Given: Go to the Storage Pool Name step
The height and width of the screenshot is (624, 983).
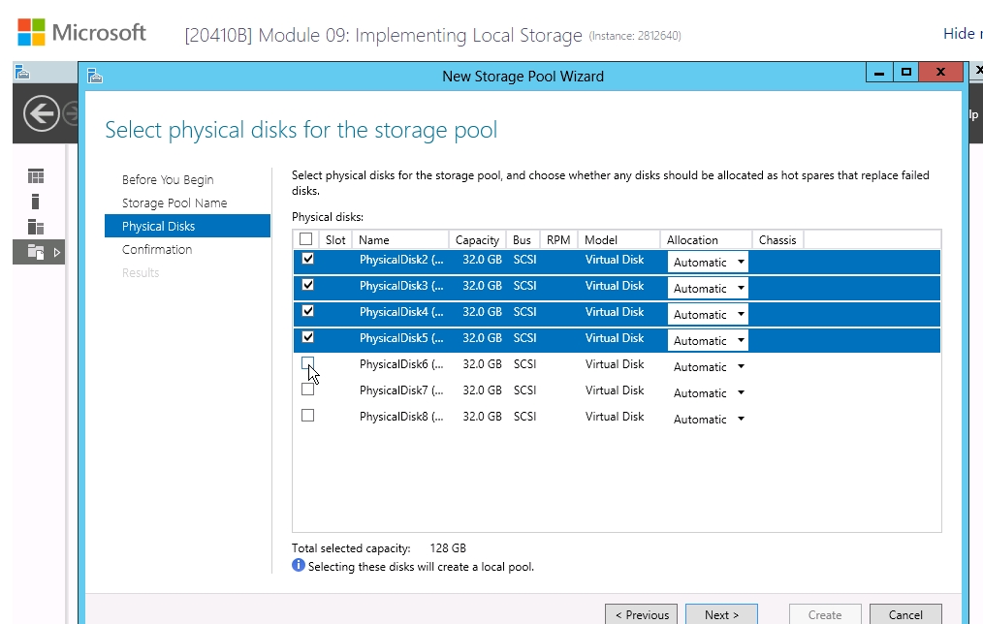Looking at the screenshot, I should pos(174,203).
